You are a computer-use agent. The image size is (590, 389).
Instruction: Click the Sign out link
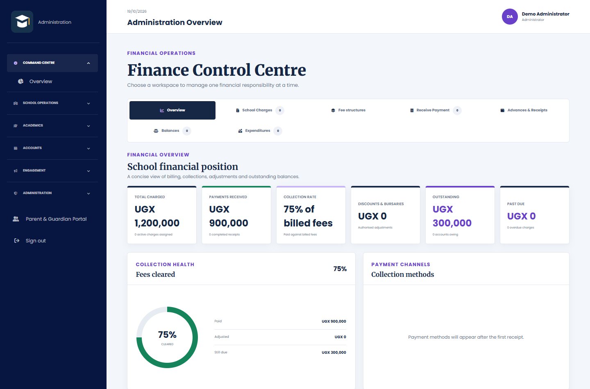click(52, 241)
